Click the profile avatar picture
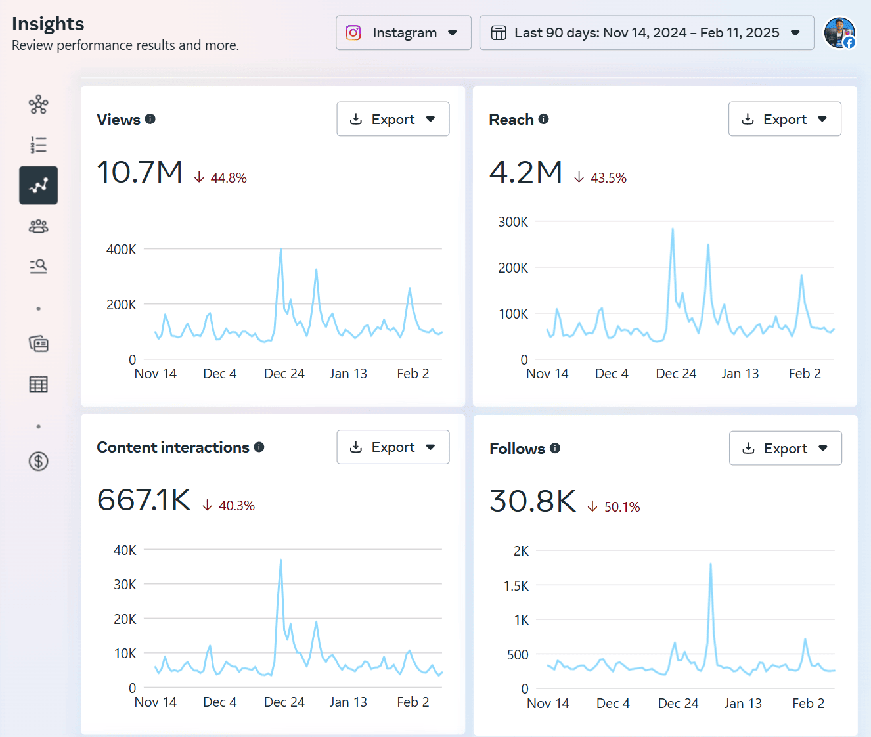Image resolution: width=871 pixels, height=737 pixels. point(839,33)
